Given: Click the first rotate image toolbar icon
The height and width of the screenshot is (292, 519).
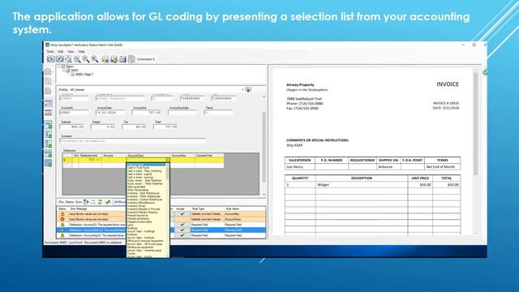Looking at the screenshot, I should coord(50,59).
